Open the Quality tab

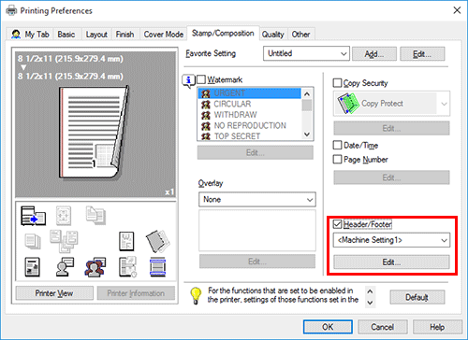tap(272, 35)
